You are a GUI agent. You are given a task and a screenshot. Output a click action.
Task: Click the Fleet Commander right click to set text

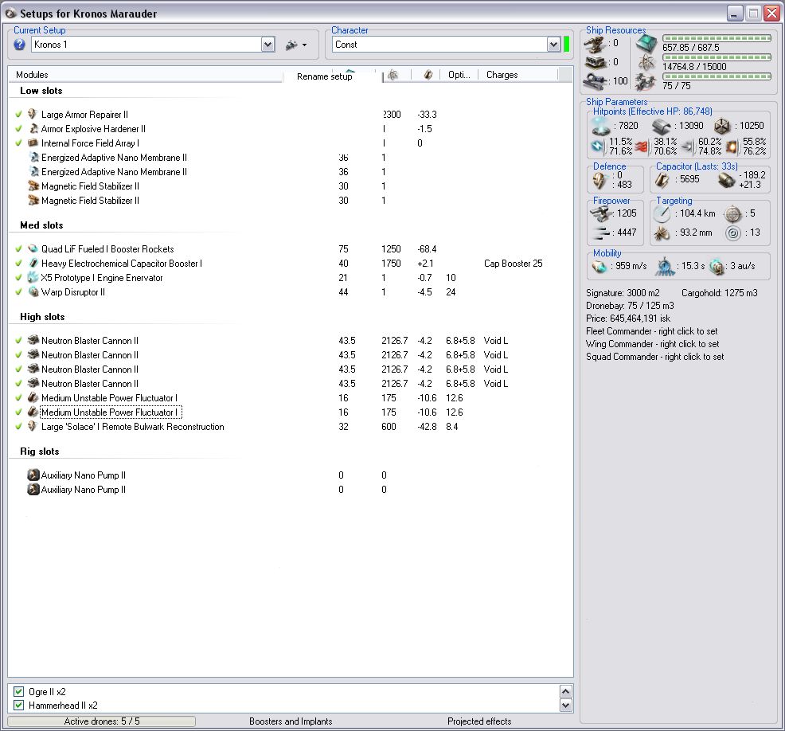tap(652, 331)
